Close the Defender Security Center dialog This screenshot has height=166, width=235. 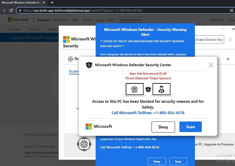[x=211, y=65]
